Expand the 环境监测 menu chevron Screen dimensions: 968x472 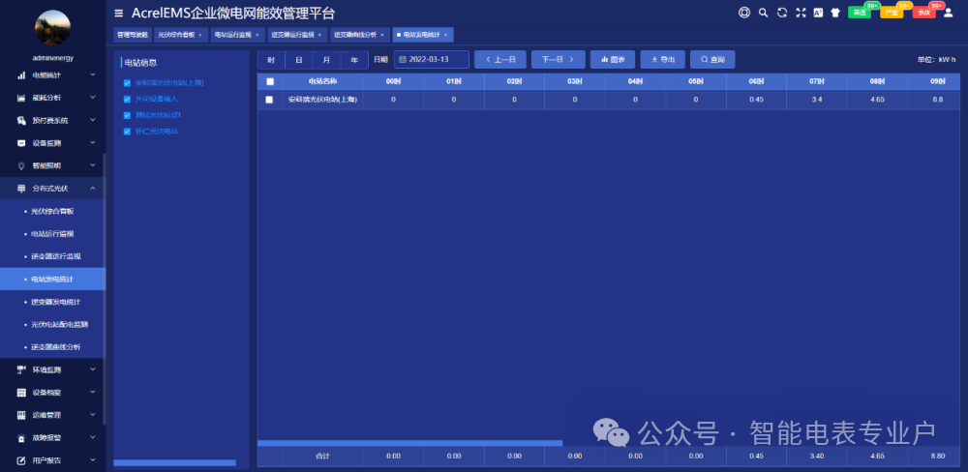pos(93,369)
